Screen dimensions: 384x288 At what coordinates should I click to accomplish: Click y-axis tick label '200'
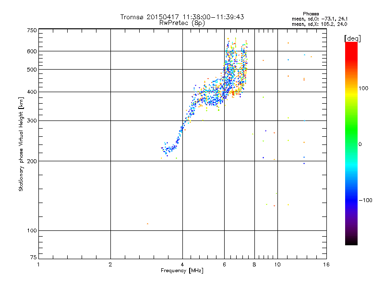click(32, 161)
